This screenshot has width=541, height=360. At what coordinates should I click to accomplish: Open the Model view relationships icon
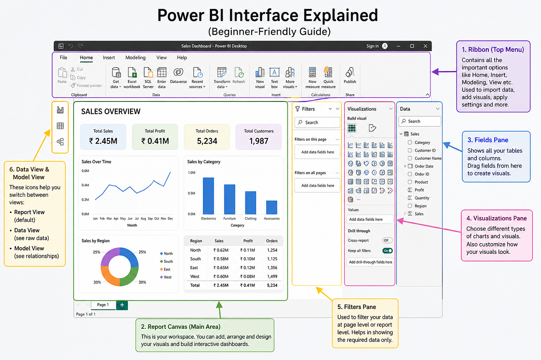pos(60,142)
